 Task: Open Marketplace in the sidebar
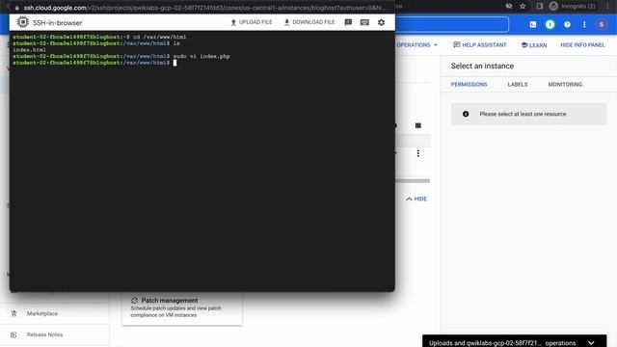coord(42,313)
